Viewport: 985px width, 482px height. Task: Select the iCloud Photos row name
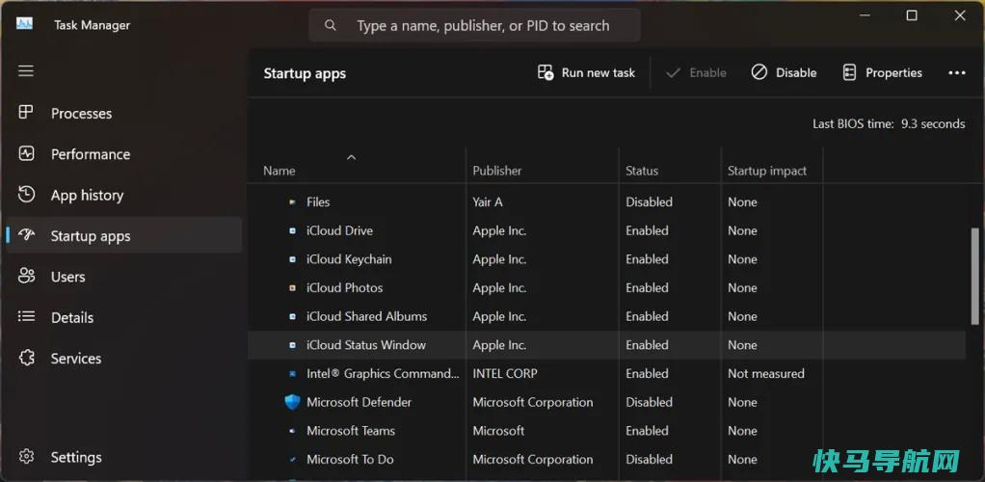pyautogui.click(x=344, y=288)
